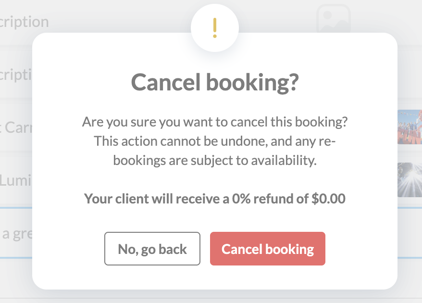Screen dimensions: 422x303
Task: Click the $0.00 refund amount
Action: click(328, 198)
